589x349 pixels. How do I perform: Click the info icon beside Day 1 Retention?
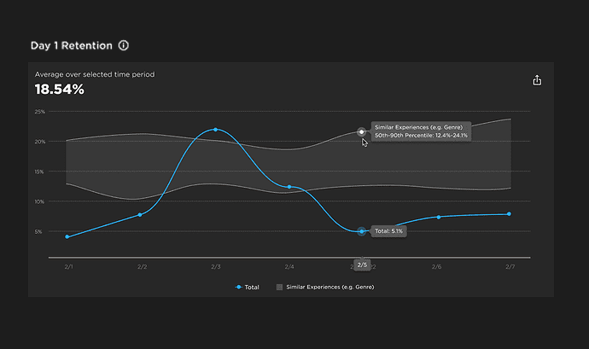click(123, 45)
